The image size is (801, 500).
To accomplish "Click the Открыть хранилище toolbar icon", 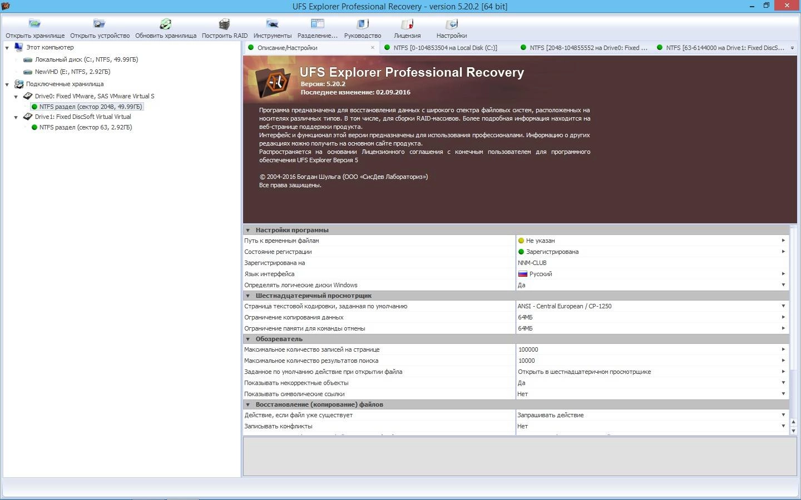I will click(x=35, y=24).
